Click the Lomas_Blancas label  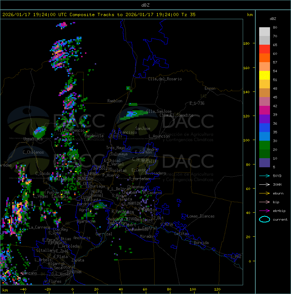(201, 216)
